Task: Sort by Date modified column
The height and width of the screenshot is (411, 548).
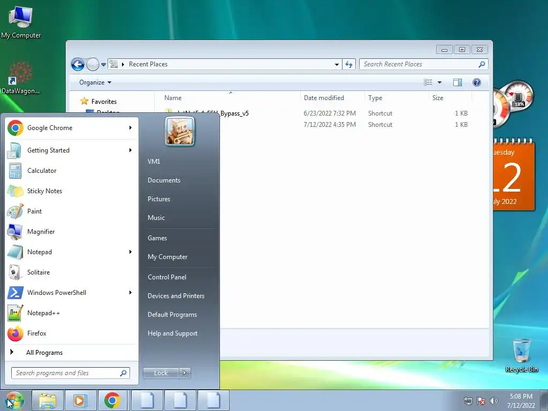Action: point(332,98)
